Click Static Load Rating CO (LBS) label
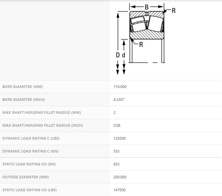Image resolution: width=222 pixels, height=196 pixels. click(x=29, y=190)
